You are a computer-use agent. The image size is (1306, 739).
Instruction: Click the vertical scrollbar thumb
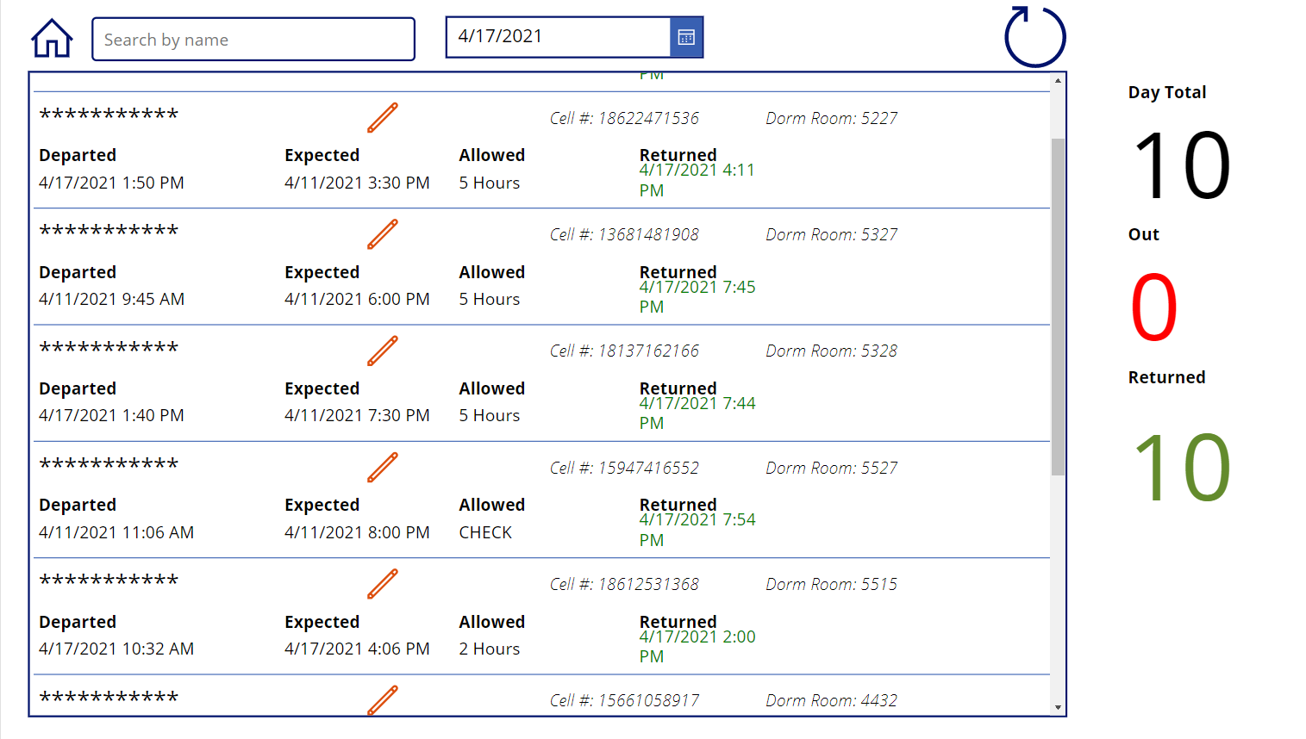click(1058, 307)
